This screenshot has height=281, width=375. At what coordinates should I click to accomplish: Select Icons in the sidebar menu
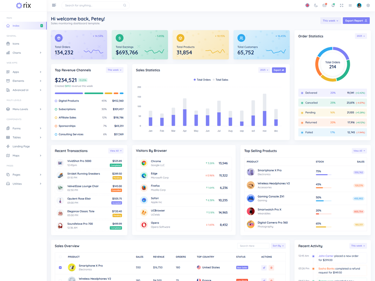point(16,44)
